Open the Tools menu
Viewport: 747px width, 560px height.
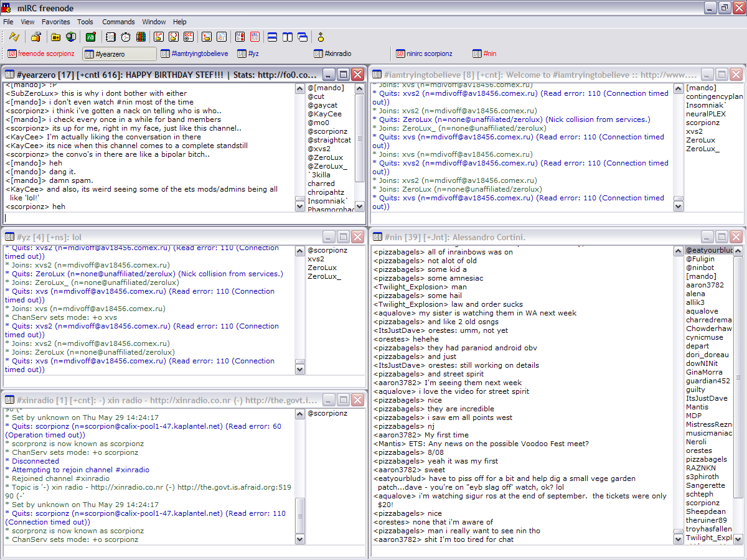(85, 22)
